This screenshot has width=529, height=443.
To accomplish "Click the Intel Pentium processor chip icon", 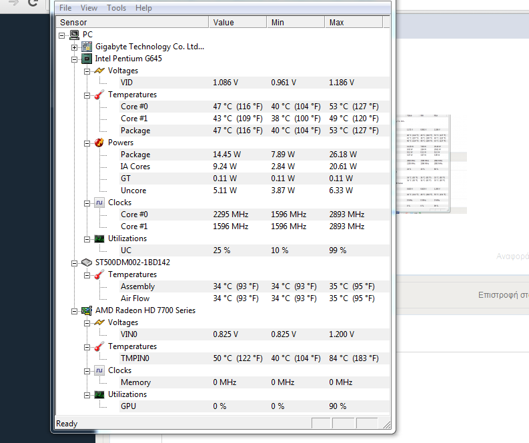I will [87, 59].
